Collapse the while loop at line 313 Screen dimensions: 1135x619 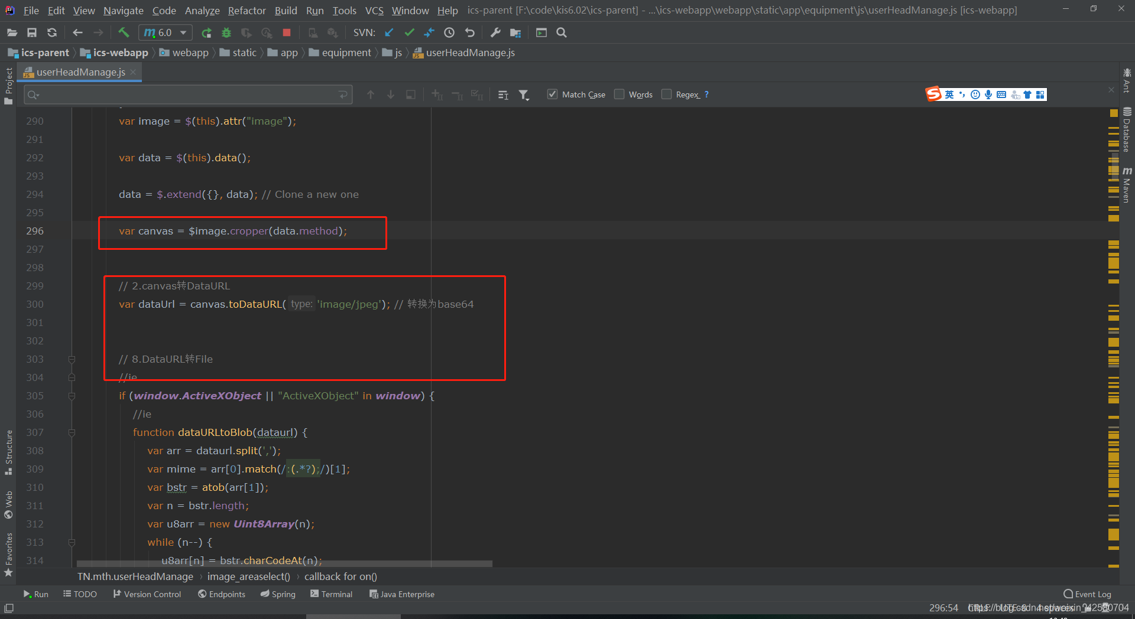point(72,542)
